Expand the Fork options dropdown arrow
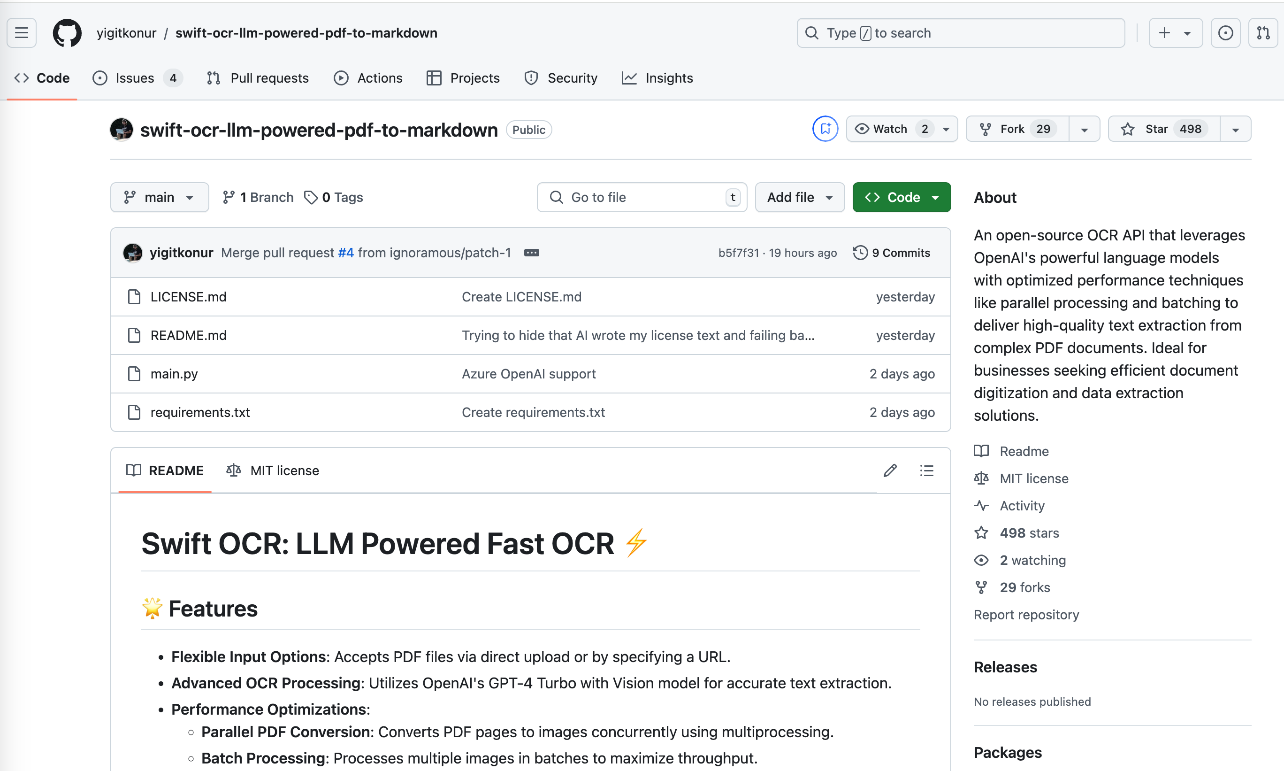The height and width of the screenshot is (771, 1284). [1084, 129]
